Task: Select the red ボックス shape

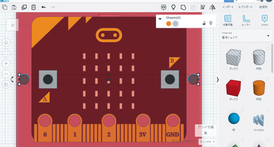Action: pyautogui.click(x=234, y=88)
